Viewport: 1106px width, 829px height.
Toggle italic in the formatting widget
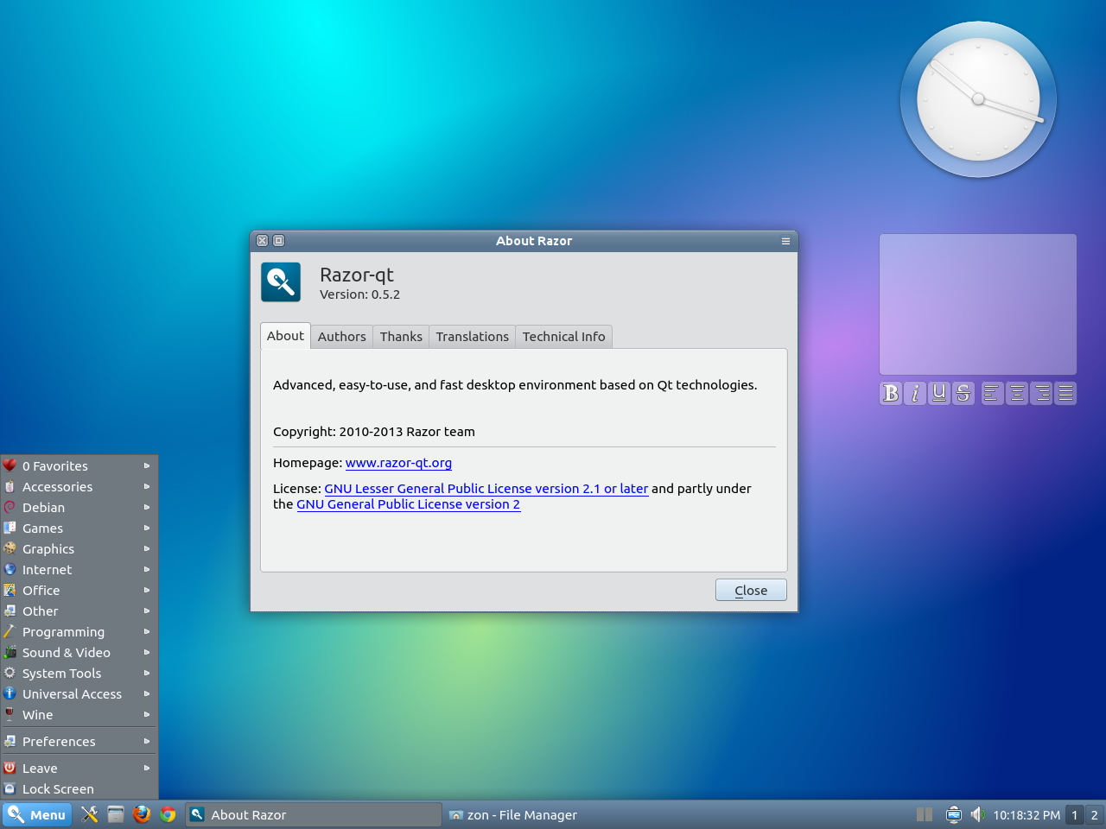[x=914, y=393]
